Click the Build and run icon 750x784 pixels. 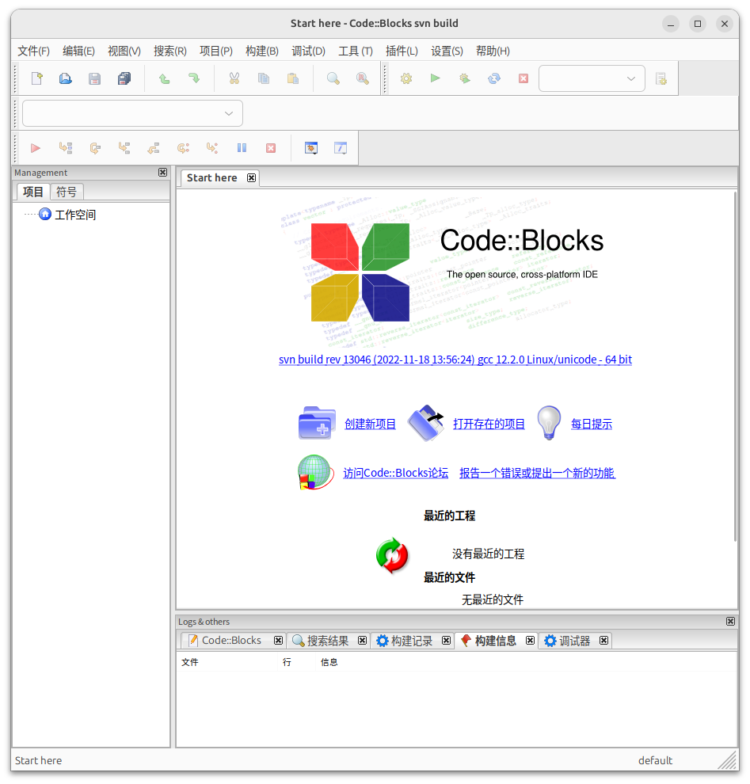click(x=465, y=78)
